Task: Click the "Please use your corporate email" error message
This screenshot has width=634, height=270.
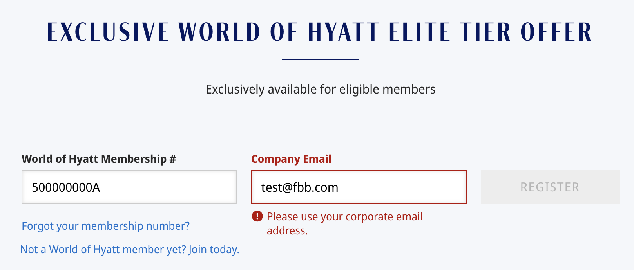Action: [344, 216]
